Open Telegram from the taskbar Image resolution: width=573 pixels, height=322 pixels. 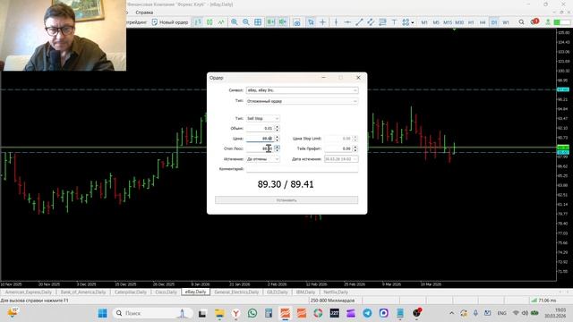(367, 313)
